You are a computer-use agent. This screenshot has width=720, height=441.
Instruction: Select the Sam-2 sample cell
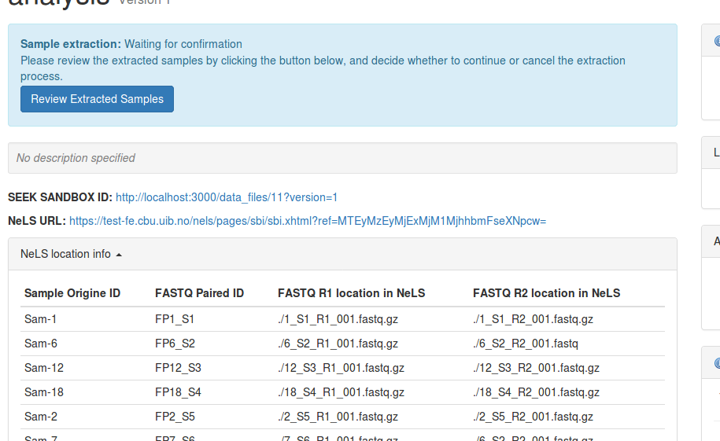coord(41,417)
